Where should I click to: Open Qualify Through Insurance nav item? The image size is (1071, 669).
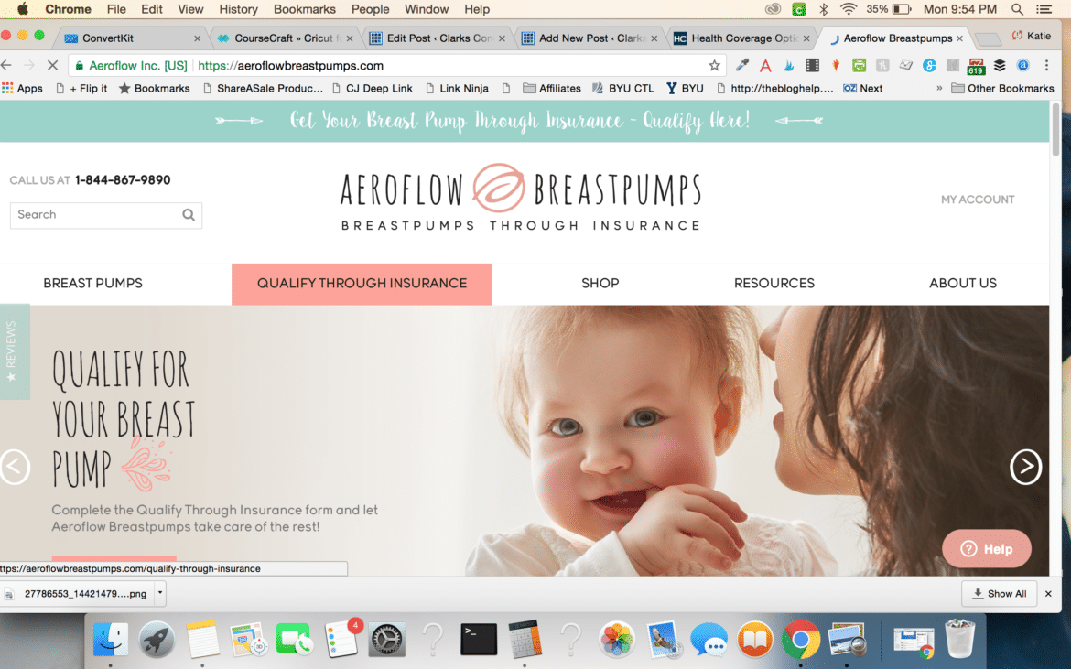tap(362, 284)
